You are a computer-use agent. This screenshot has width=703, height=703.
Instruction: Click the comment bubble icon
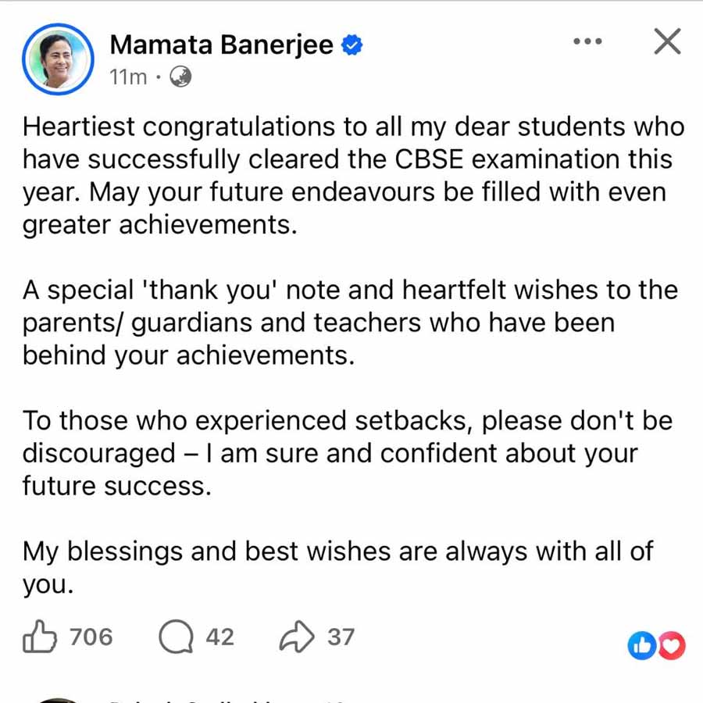coord(176,638)
